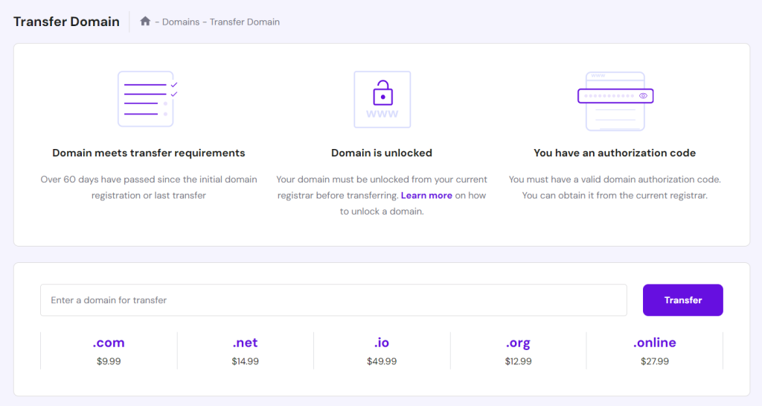Open the Domains breadcrumb link
Image resolution: width=762 pixels, height=406 pixels.
pyautogui.click(x=181, y=22)
